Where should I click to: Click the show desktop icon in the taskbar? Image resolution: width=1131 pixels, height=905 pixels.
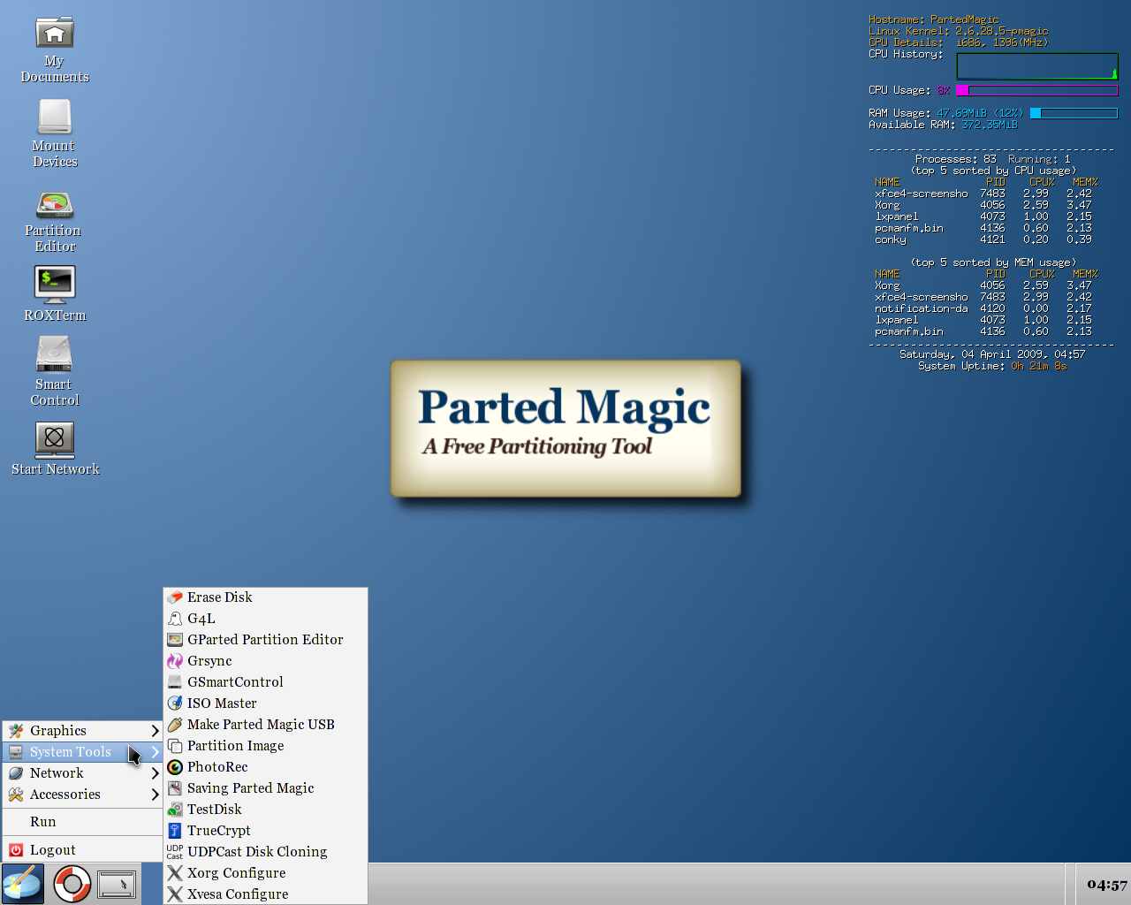coord(117,884)
